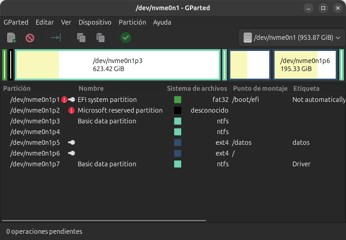Select /dev/nvme0n1p3 block in disk map
The width and height of the screenshot is (346, 240).
point(117,65)
